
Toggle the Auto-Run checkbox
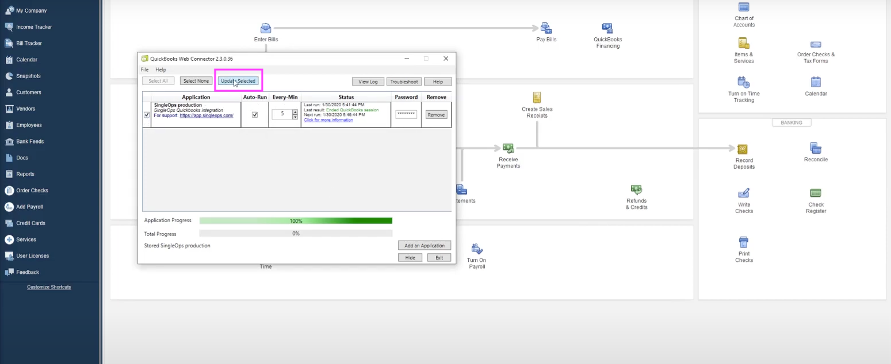[255, 115]
